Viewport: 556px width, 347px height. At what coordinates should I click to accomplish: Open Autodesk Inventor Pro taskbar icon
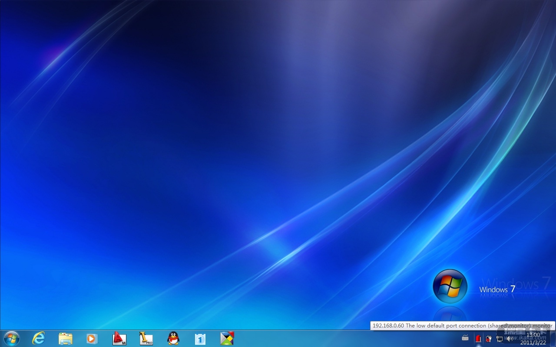point(146,338)
